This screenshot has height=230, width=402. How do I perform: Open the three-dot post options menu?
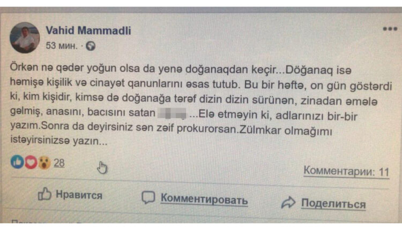point(390,29)
